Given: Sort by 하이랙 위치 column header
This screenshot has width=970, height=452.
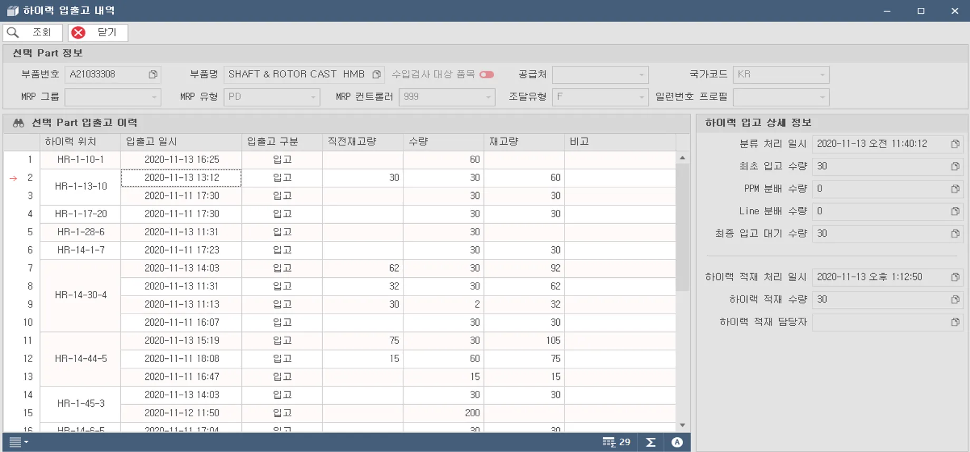Looking at the screenshot, I should tap(80, 142).
